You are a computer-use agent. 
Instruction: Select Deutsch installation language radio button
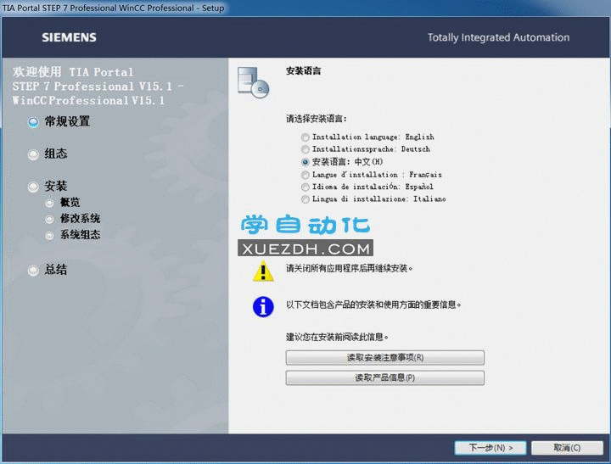pyautogui.click(x=305, y=149)
